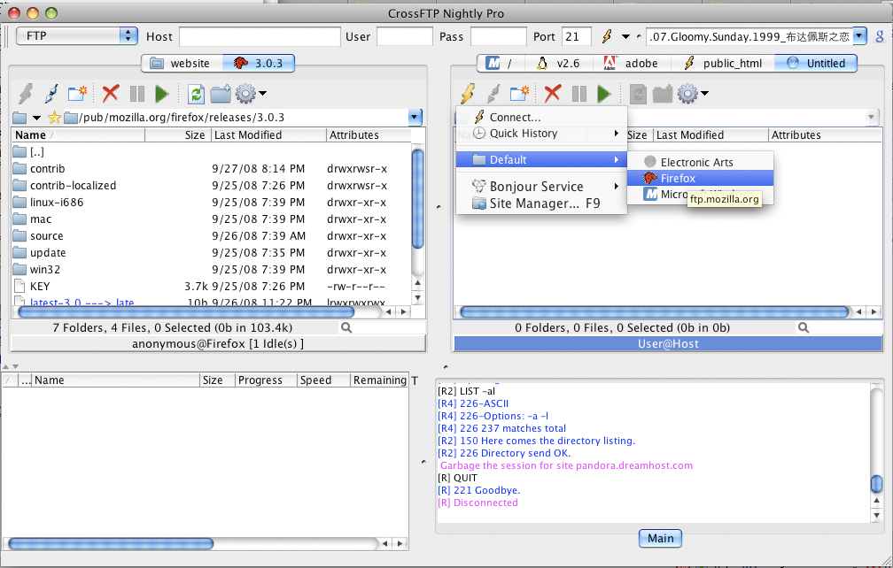Select the win32 folder
The width and height of the screenshot is (893, 568).
[x=211, y=270]
